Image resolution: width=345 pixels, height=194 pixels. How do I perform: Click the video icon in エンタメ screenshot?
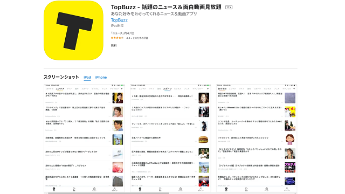point(74,189)
